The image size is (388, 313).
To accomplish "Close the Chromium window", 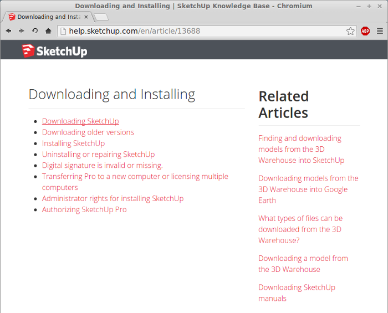I will click(x=380, y=6).
